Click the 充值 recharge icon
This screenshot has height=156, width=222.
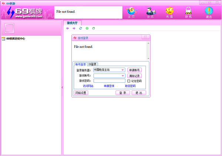tap(169, 12)
